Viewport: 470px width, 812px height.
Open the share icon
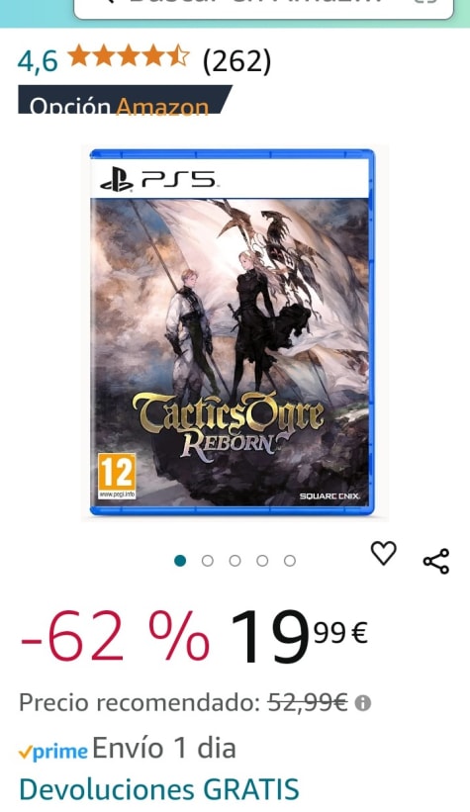[436, 562]
